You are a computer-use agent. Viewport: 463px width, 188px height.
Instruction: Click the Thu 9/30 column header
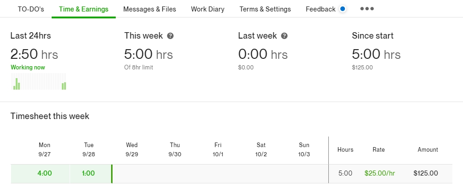[175, 149]
